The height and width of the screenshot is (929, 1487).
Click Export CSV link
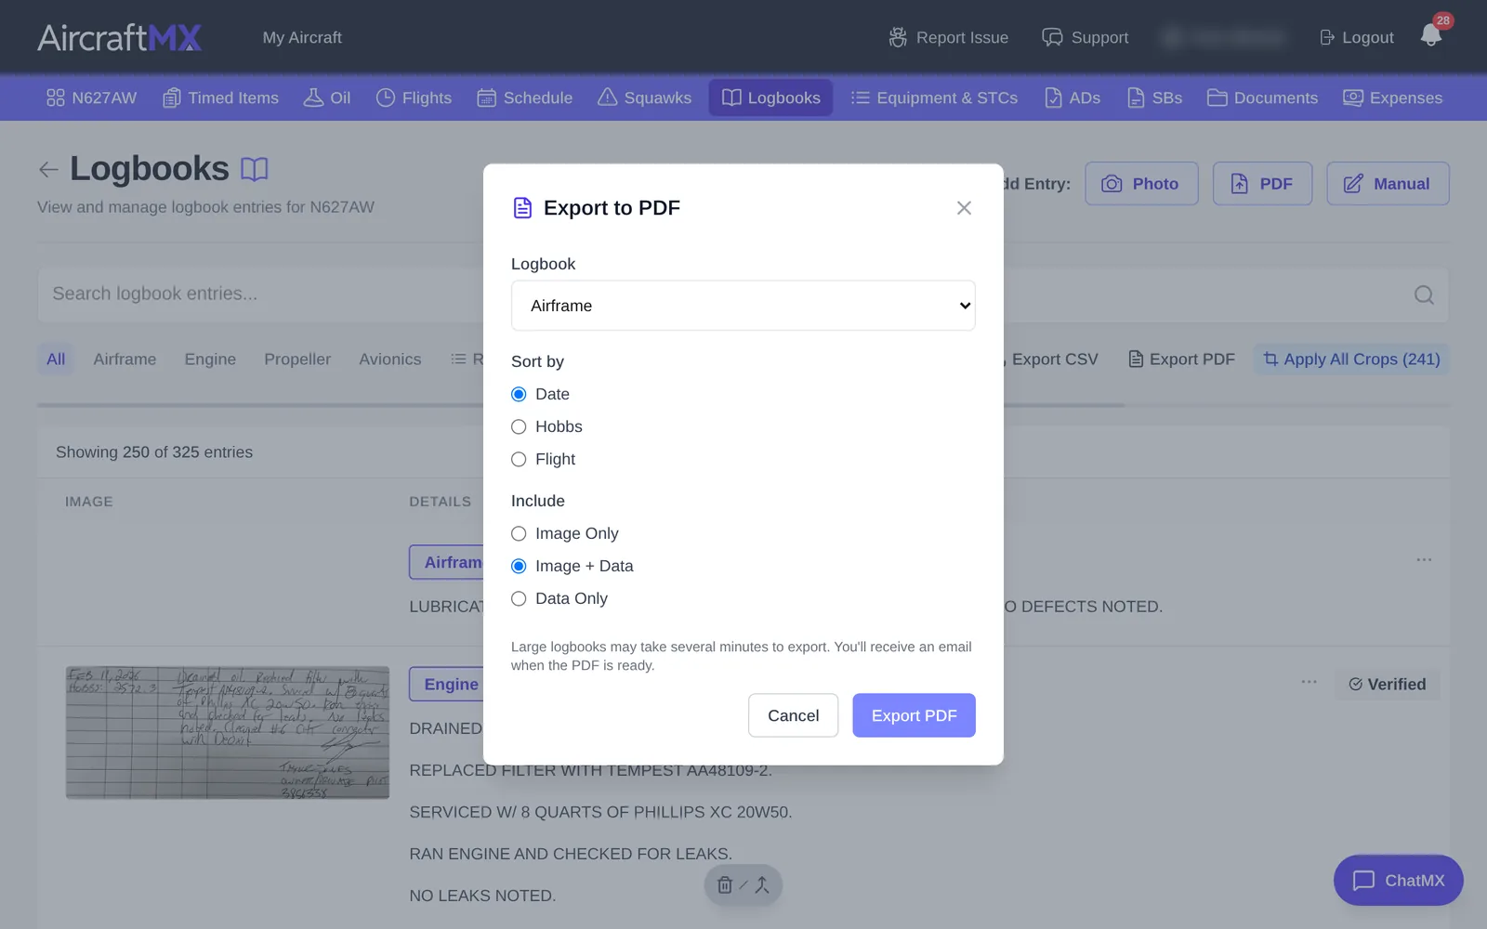(x=1053, y=360)
